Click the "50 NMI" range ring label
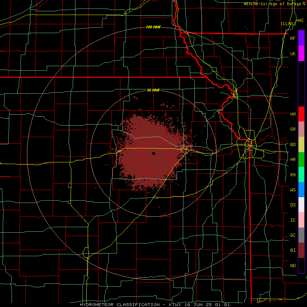The height and width of the screenshot is (307, 307). pyautogui.click(x=153, y=90)
